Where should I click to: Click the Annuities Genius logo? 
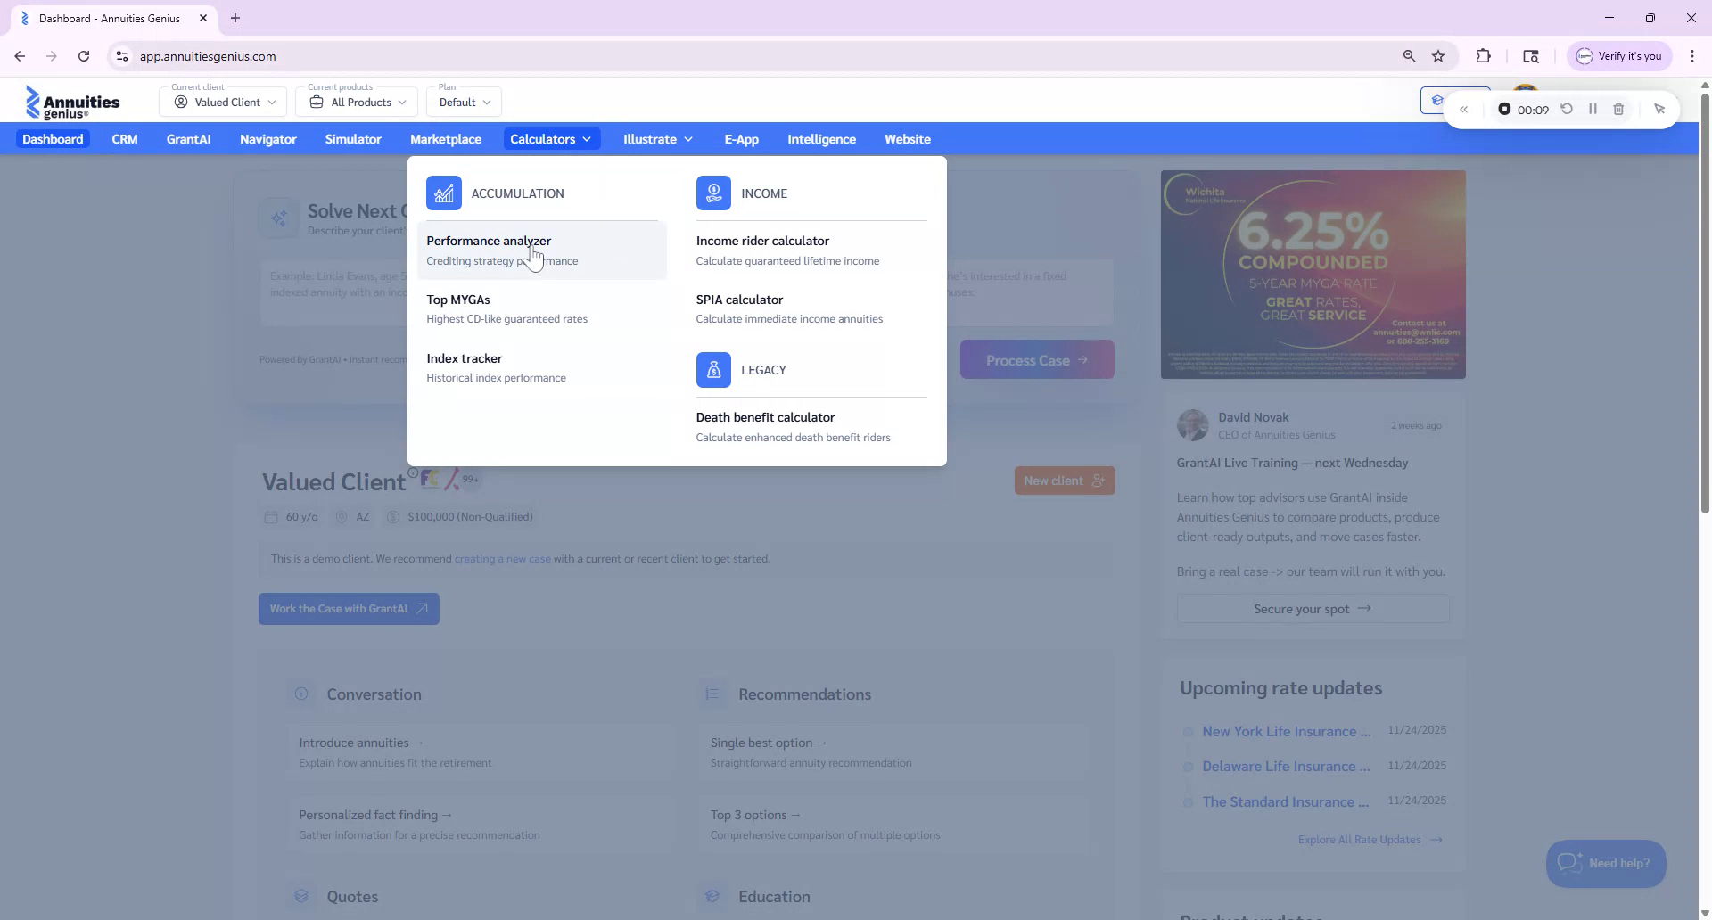coord(73,102)
